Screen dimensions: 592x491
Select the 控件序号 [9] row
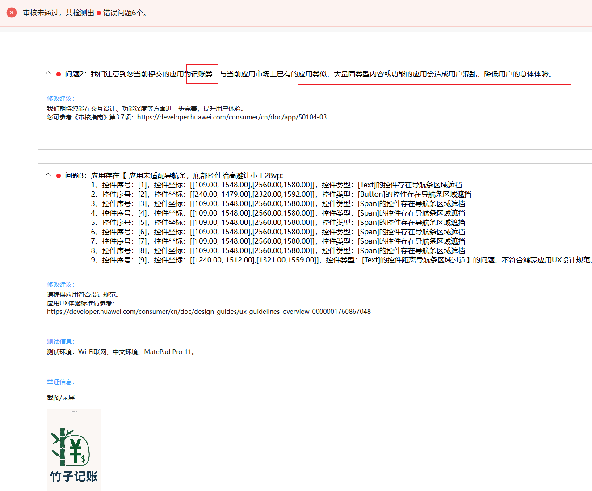[341, 260]
